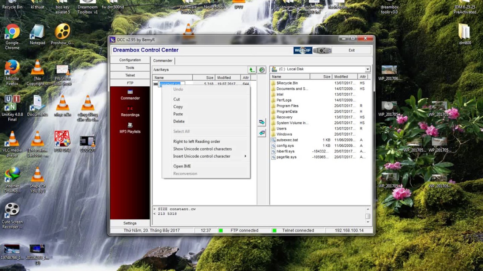This screenshot has height=271, width=483.
Task: Go up one directory in /usr/keys
Action: (252, 70)
